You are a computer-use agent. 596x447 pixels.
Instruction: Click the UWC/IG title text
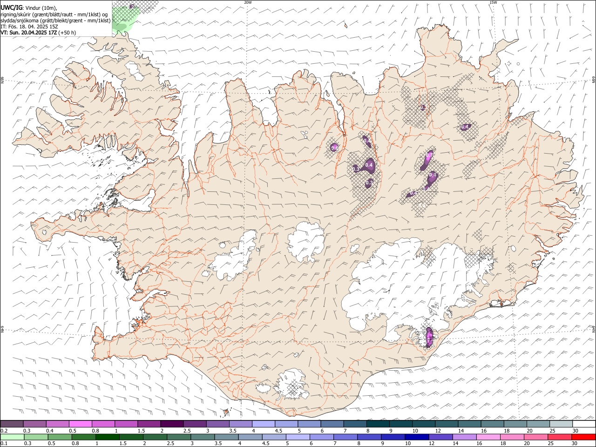[x=11, y=8]
